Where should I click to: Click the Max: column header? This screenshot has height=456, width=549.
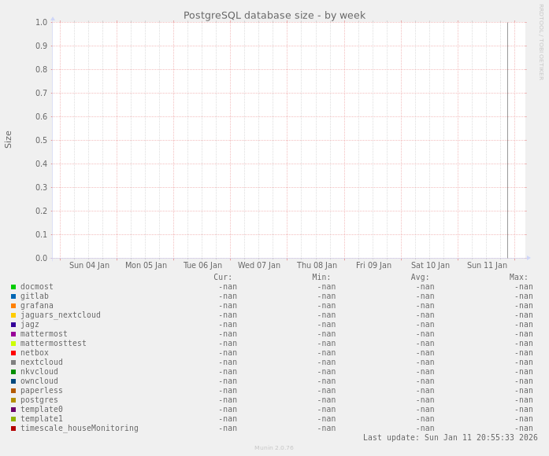(x=518, y=278)
